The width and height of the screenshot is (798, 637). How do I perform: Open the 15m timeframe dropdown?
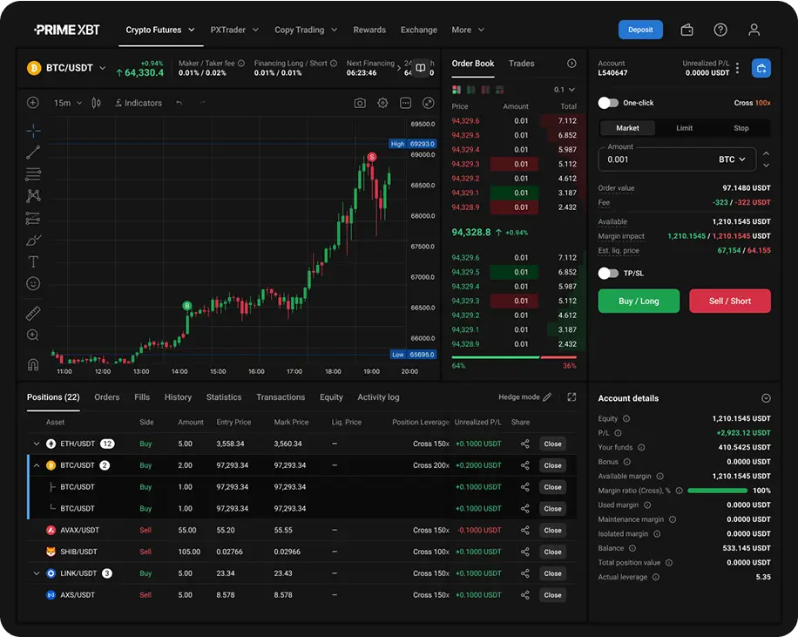(68, 103)
